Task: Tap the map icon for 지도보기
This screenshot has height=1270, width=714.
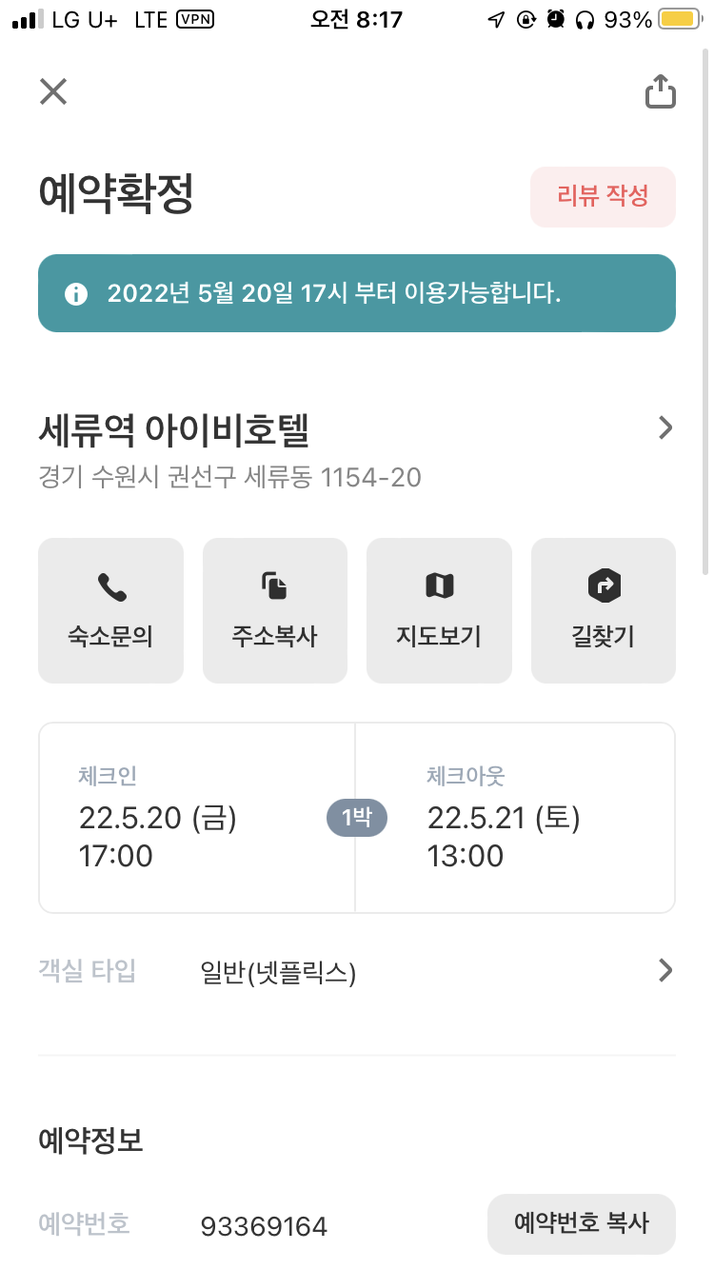Action: [439, 586]
